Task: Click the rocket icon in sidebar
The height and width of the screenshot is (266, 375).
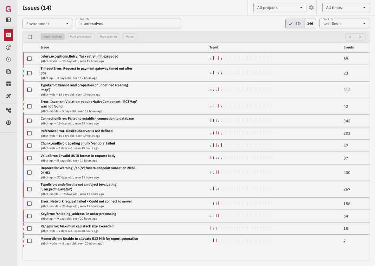Action: (x=7, y=96)
